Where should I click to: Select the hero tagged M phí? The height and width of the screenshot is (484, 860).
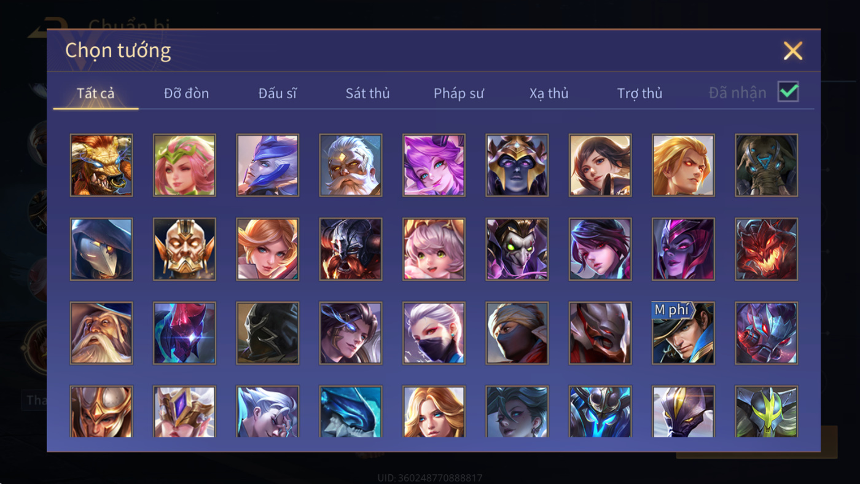coord(683,333)
